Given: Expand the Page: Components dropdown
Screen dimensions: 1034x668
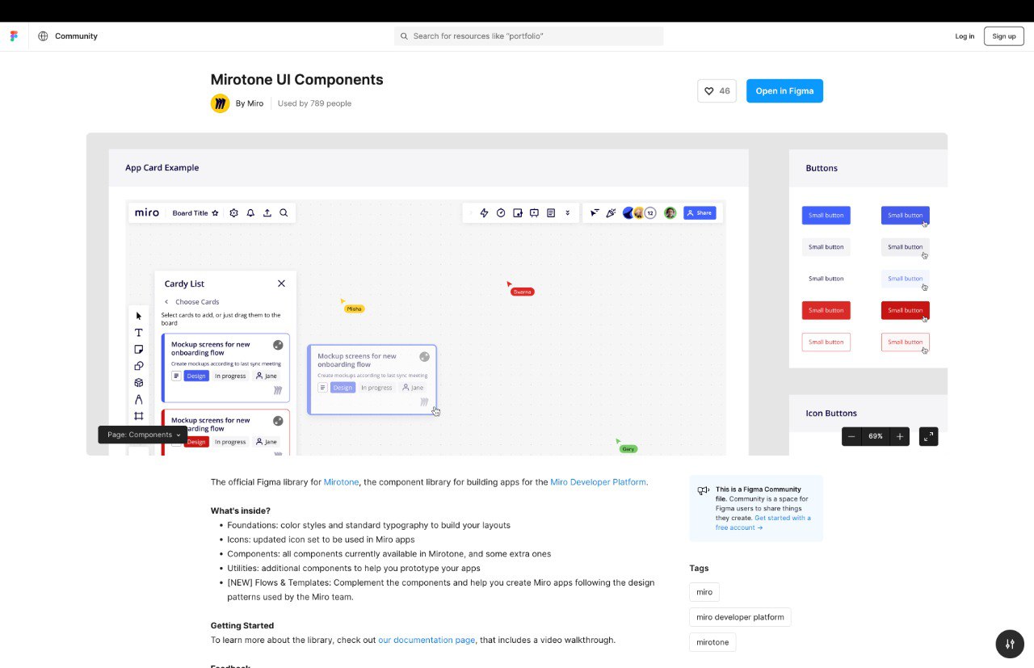Looking at the screenshot, I should pyautogui.click(x=143, y=435).
